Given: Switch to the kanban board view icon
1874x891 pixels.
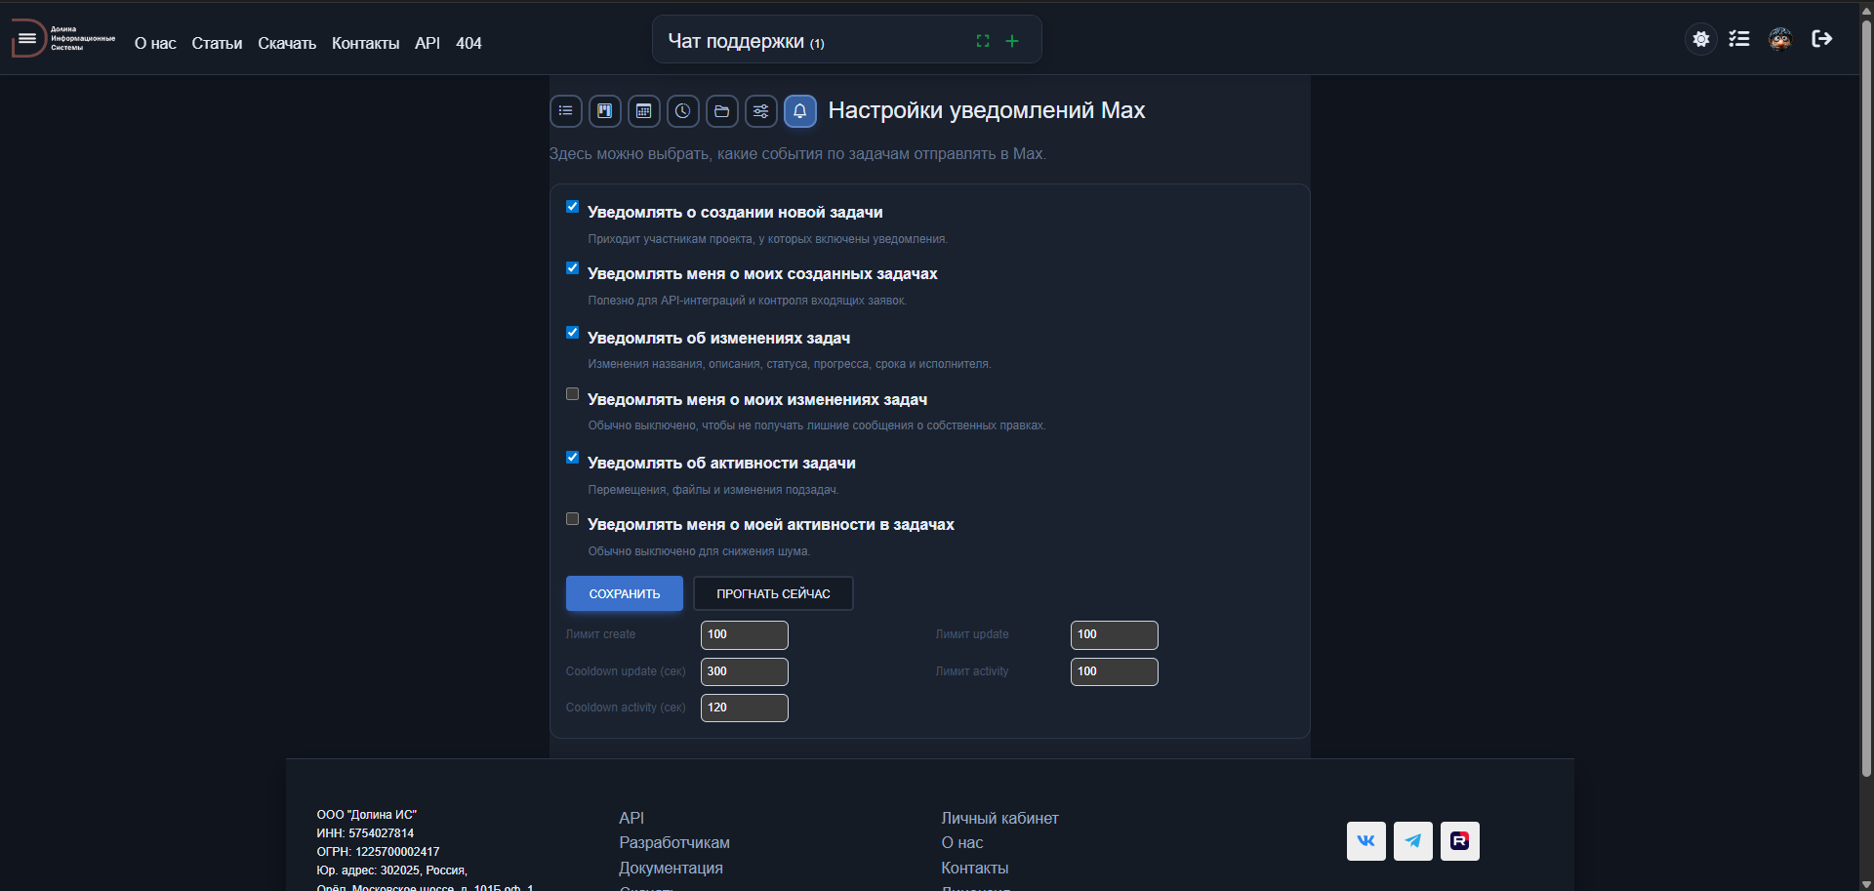Looking at the screenshot, I should (605, 111).
